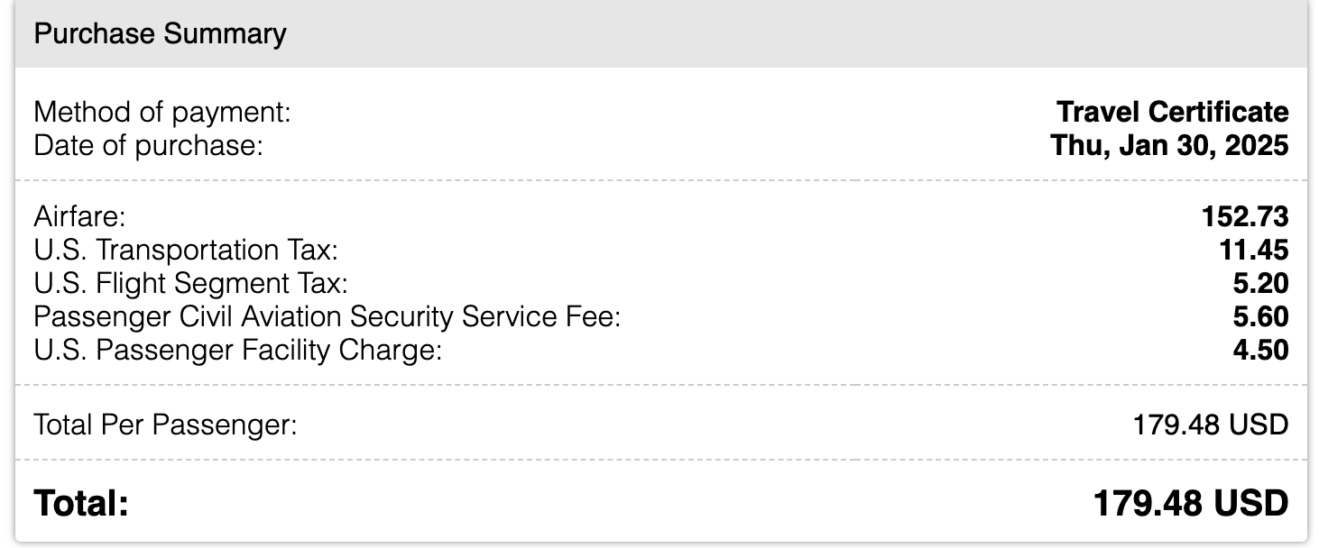Select Passenger Civil Aviation Security Service Fee
The height and width of the screenshot is (548, 1319).
(327, 316)
